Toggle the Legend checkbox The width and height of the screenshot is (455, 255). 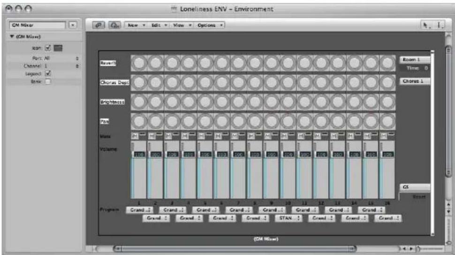pyautogui.click(x=48, y=73)
